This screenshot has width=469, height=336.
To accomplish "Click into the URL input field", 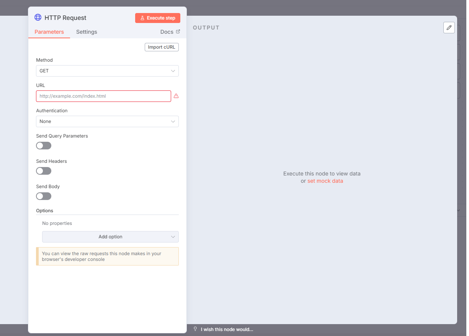I will [103, 96].
